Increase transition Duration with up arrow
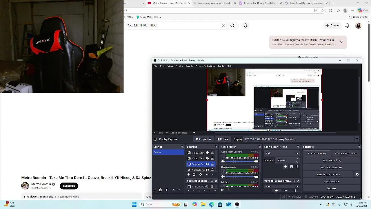The height and width of the screenshot is (209, 371). pos(297,159)
